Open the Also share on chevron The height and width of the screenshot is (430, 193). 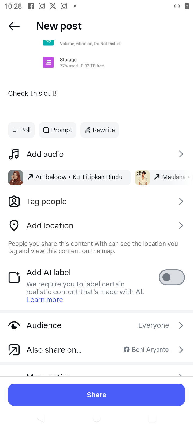tap(181, 350)
